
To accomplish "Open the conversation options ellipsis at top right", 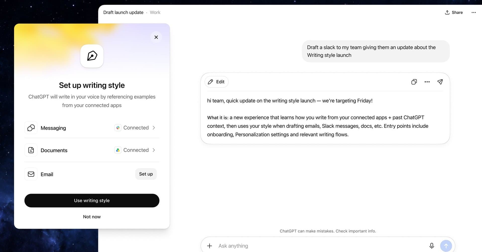I will pos(474,12).
